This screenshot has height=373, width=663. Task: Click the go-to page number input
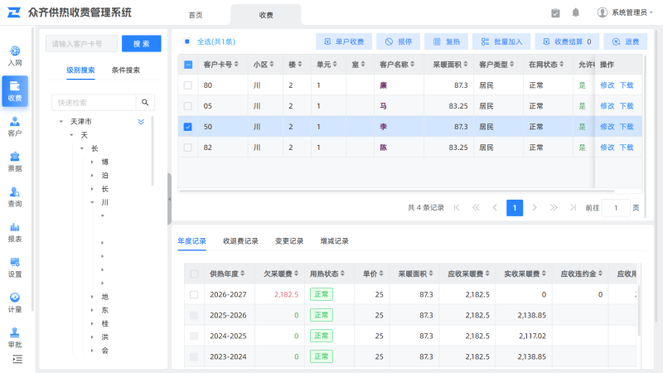(x=616, y=208)
